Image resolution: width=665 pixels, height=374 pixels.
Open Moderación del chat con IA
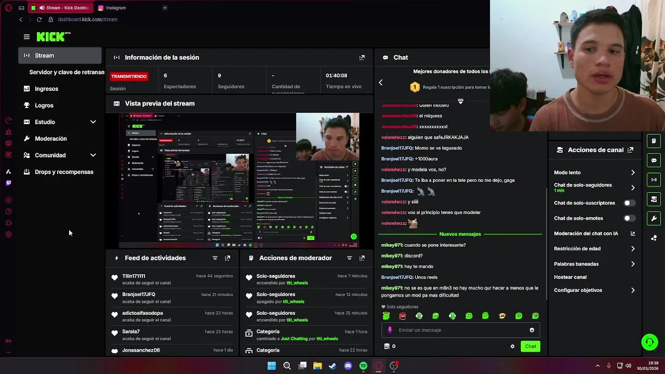594,234
